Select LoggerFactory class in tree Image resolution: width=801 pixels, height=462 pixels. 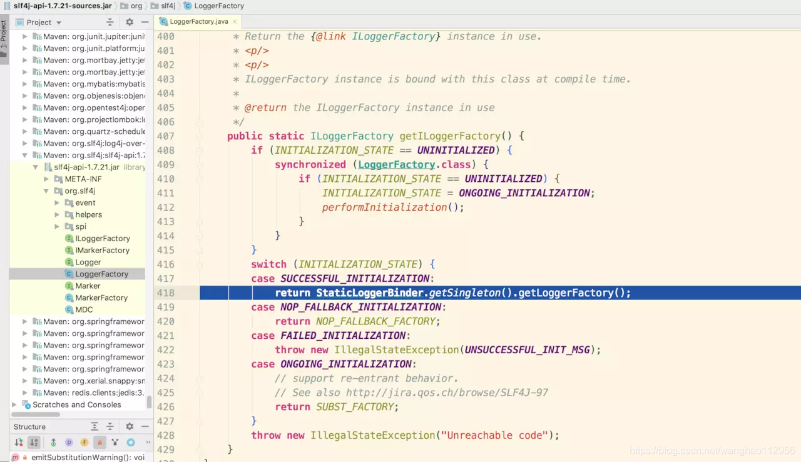pos(102,274)
